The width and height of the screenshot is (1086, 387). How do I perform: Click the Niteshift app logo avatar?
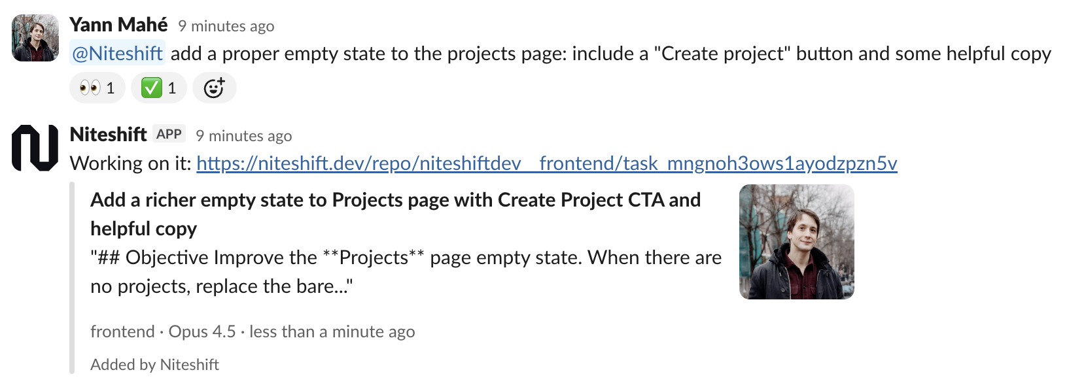(x=35, y=148)
